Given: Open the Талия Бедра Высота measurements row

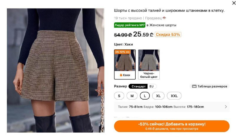Looking at the screenshot, I should pos(172,107).
